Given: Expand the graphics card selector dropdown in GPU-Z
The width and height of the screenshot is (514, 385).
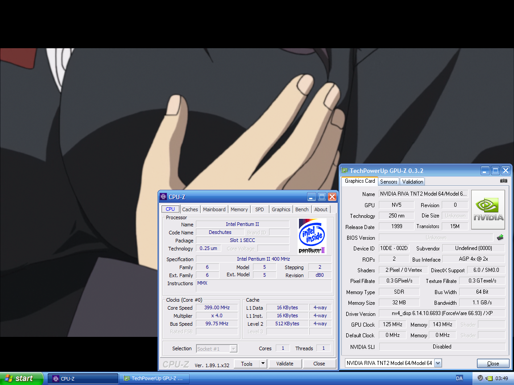Looking at the screenshot, I should 438,363.
